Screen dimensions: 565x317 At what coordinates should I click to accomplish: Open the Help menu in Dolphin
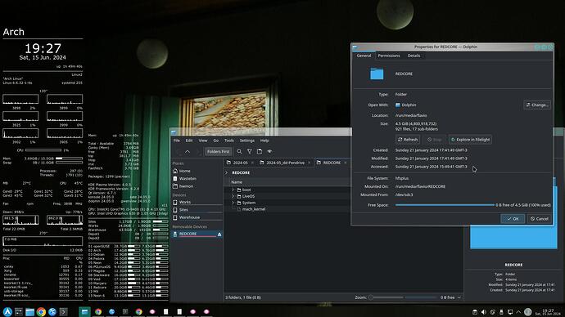(264, 141)
